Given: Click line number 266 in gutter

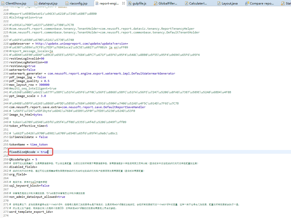Looking at the screenshot, I should [6, 186].
